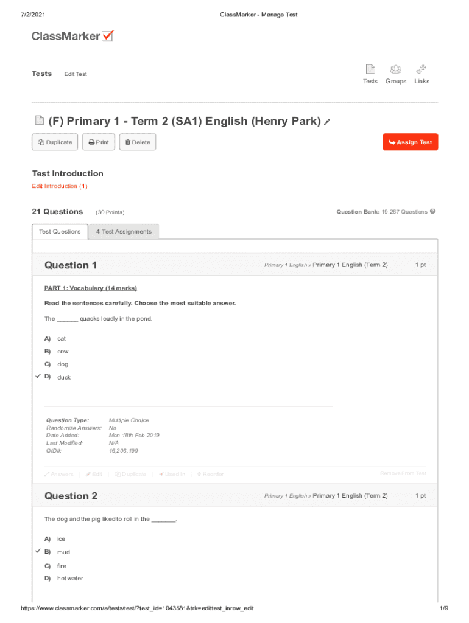469x623 pixels.
Task: Select answer D duck in Question 1
Action: 64,377
